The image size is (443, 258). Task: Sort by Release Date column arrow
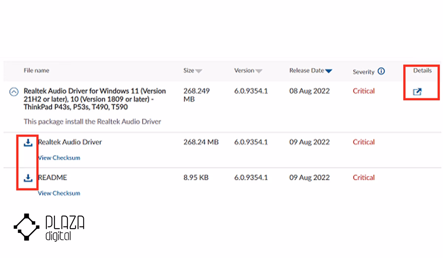pyautogui.click(x=329, y=71)
